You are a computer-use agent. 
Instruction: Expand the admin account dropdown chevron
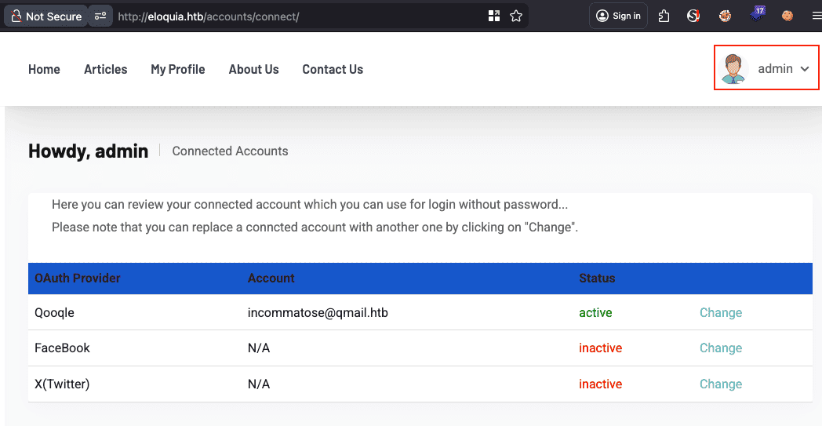pyautogui.click(x=805, y=69)
